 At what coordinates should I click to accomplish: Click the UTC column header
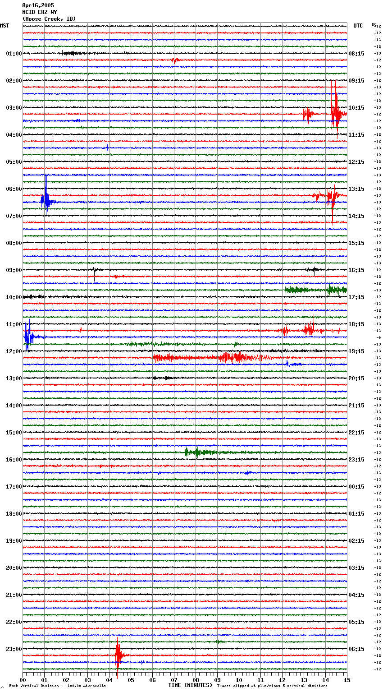[x=358, y=26]
